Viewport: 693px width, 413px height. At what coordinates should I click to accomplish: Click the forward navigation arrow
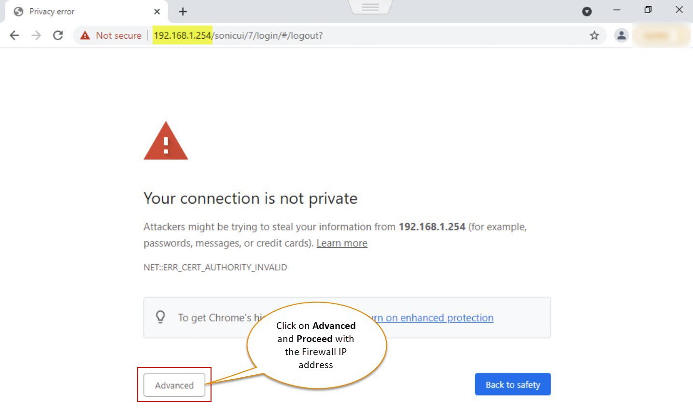point(36,35)
